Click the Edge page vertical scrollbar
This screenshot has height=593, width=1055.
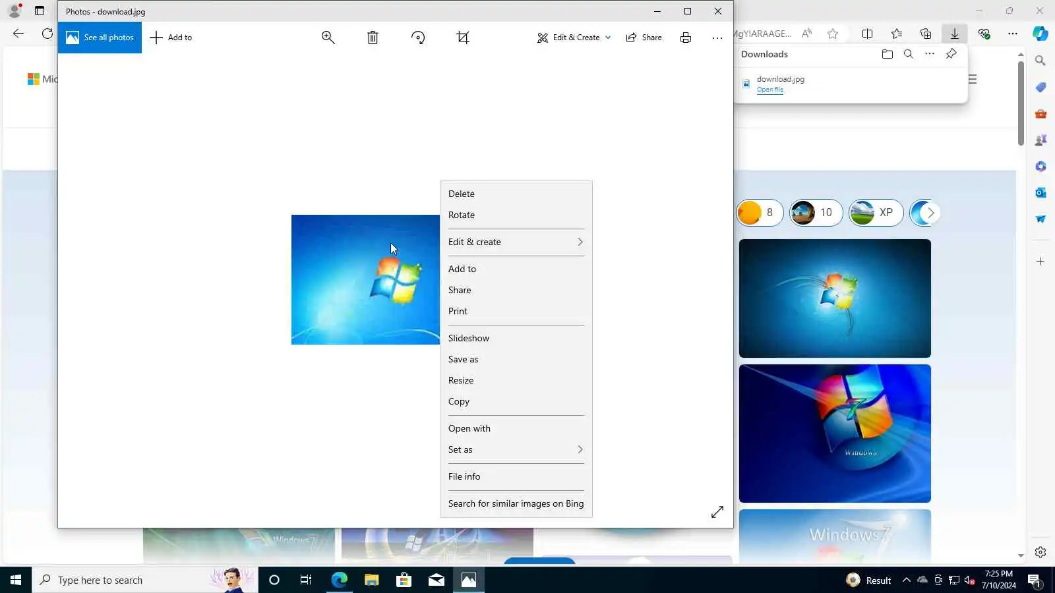coord(1021,103)
